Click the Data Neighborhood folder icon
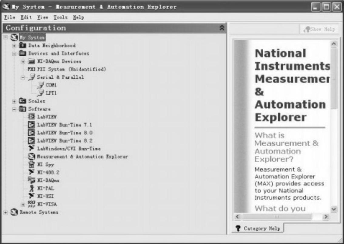The height and width of the screenshot is (244, 344). coord(22,45)
